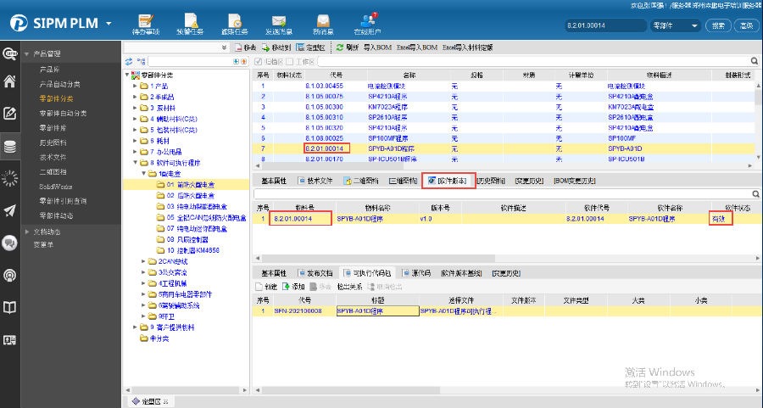
Task: Click the 在线用户 online users icon
Action: [x=367, y=21]
